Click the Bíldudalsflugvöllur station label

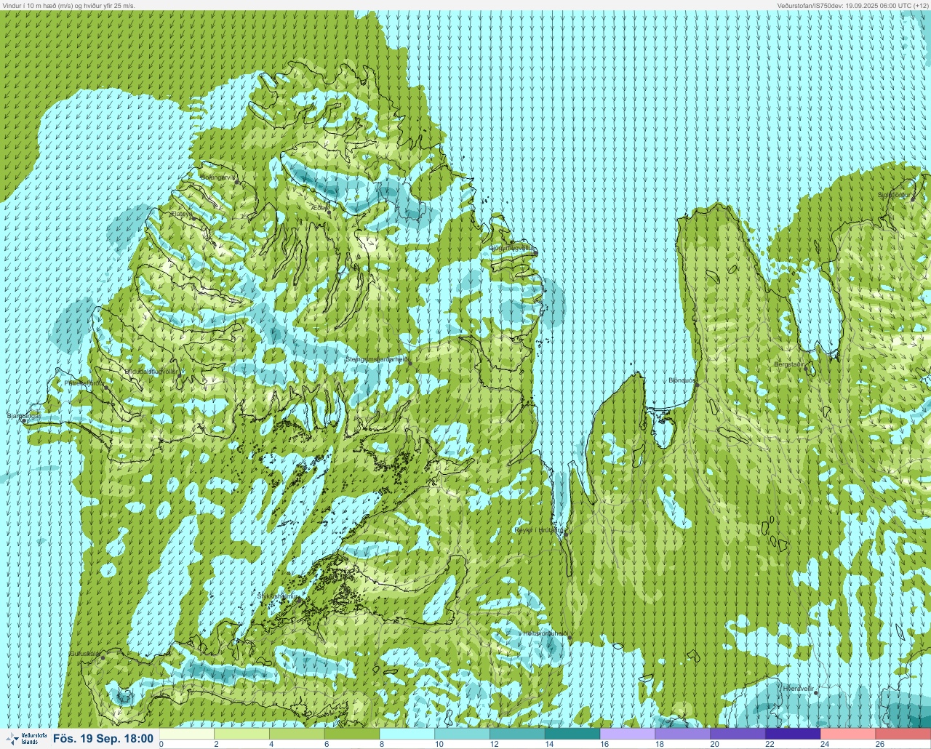(x=151, y=371)
